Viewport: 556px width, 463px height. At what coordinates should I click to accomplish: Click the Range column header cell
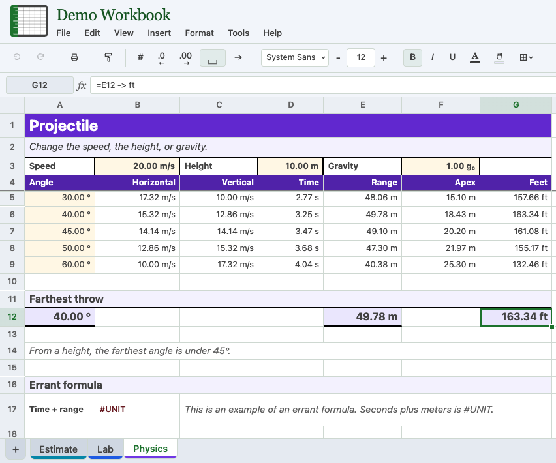tap(362, 183)
